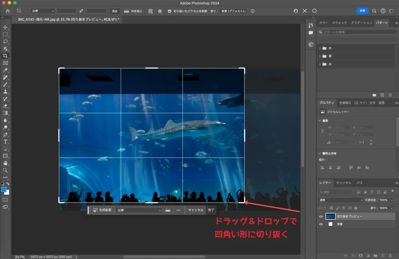Image resolution: width=399 pixels, height=259 pixels.
Task: Open the 比率 dropdown in the options bar
Action: [42, 11]
